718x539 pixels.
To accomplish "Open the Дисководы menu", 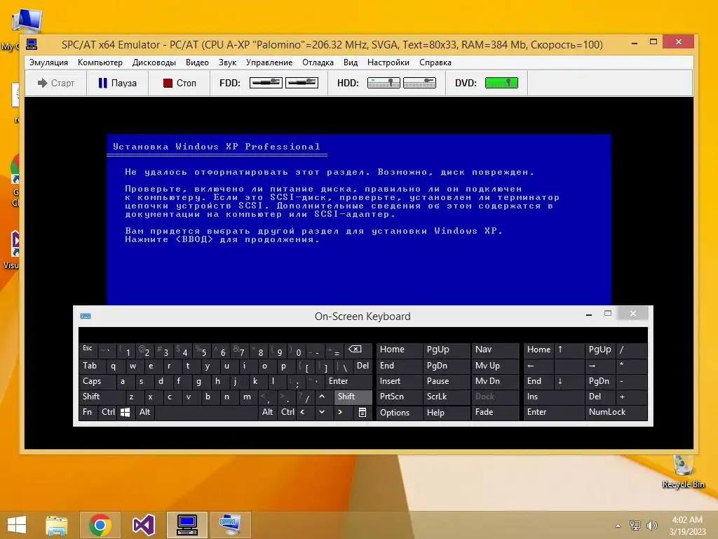I will 154,62.
